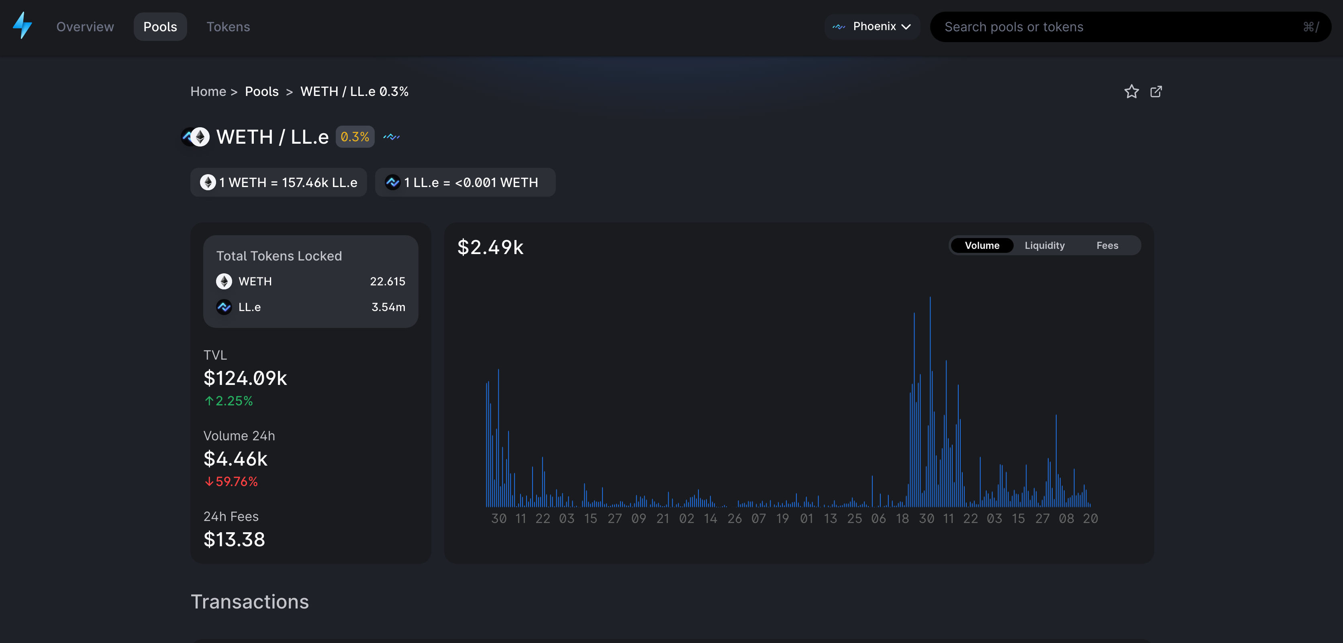Click the chevron arrow next to Phoenix
Screen dimensions: 1343x643
(x=906, y=27)
